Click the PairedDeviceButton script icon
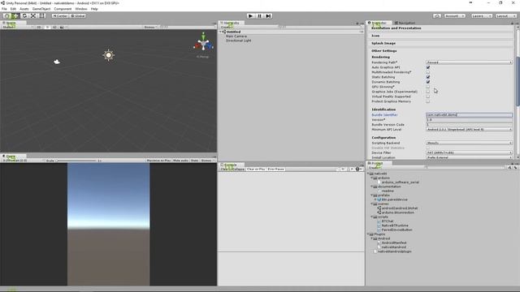The width and height of the screenshot is (520, 292). pyautogui.click(x=379, y=230)
